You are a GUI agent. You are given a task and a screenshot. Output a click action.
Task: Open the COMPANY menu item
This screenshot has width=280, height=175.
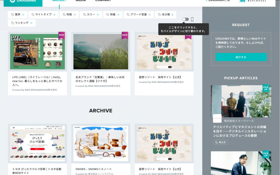(103, 1)
